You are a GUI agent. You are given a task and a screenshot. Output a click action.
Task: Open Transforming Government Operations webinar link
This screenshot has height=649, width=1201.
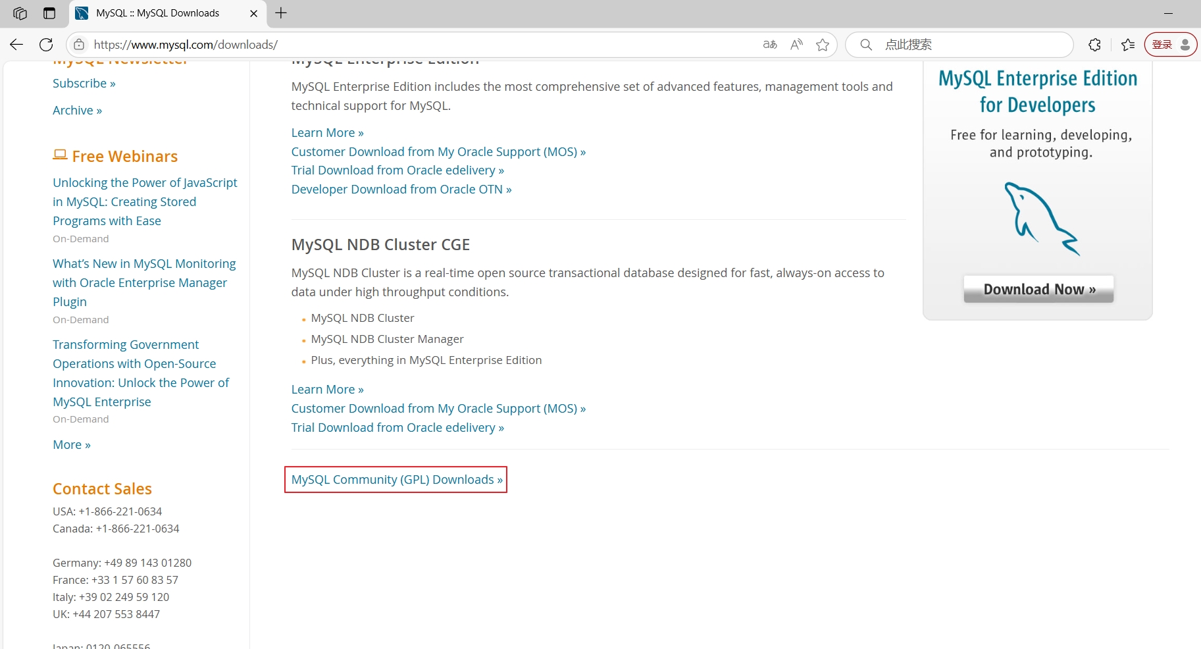(x=141, y=373)
